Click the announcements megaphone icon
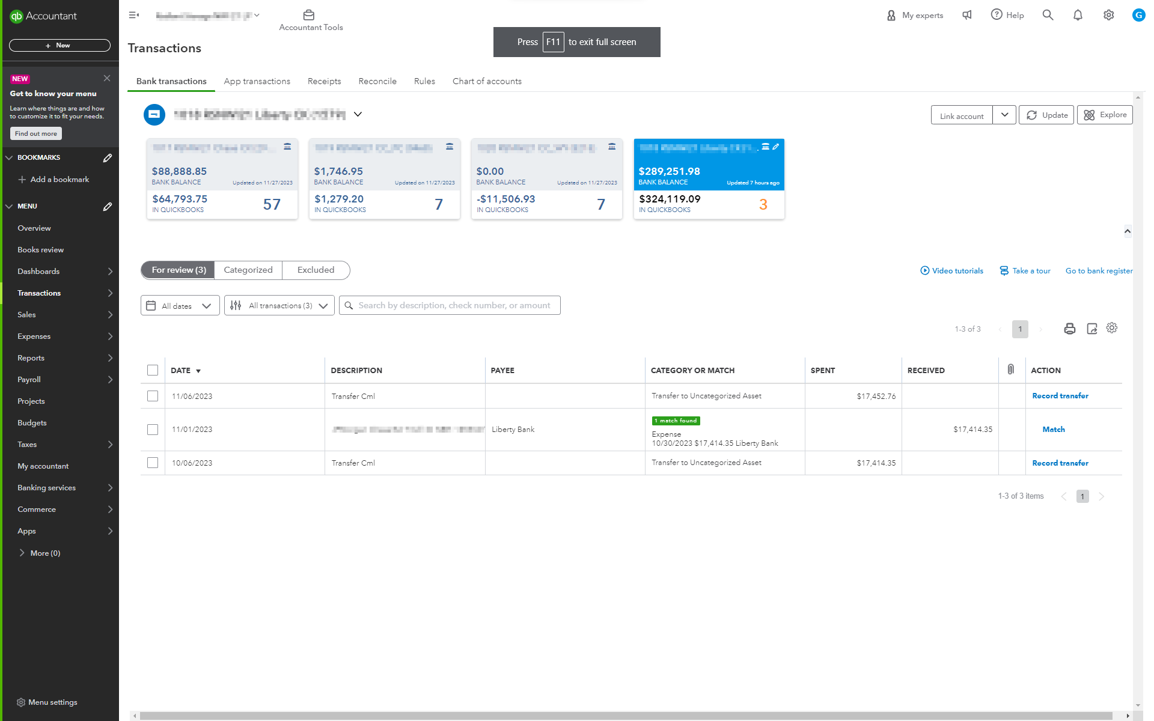 pyautogui.click(x=966, y=15)
